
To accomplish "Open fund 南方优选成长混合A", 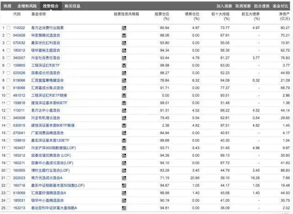I will click(47, 178).
